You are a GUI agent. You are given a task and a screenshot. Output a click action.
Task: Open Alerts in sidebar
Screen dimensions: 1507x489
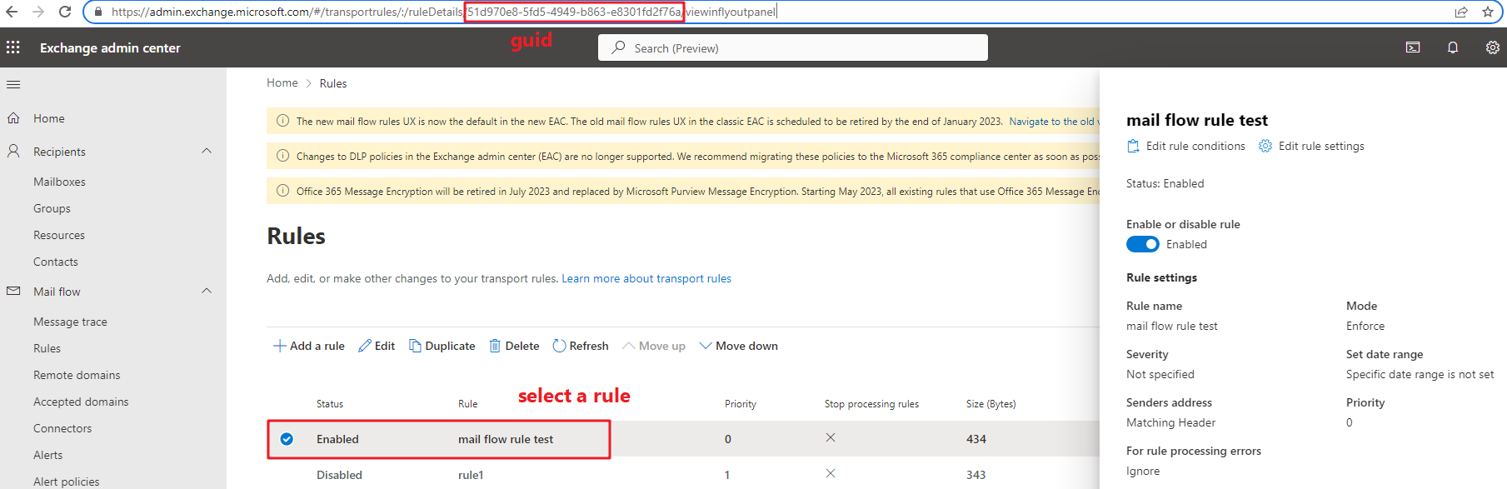[47, 455]
